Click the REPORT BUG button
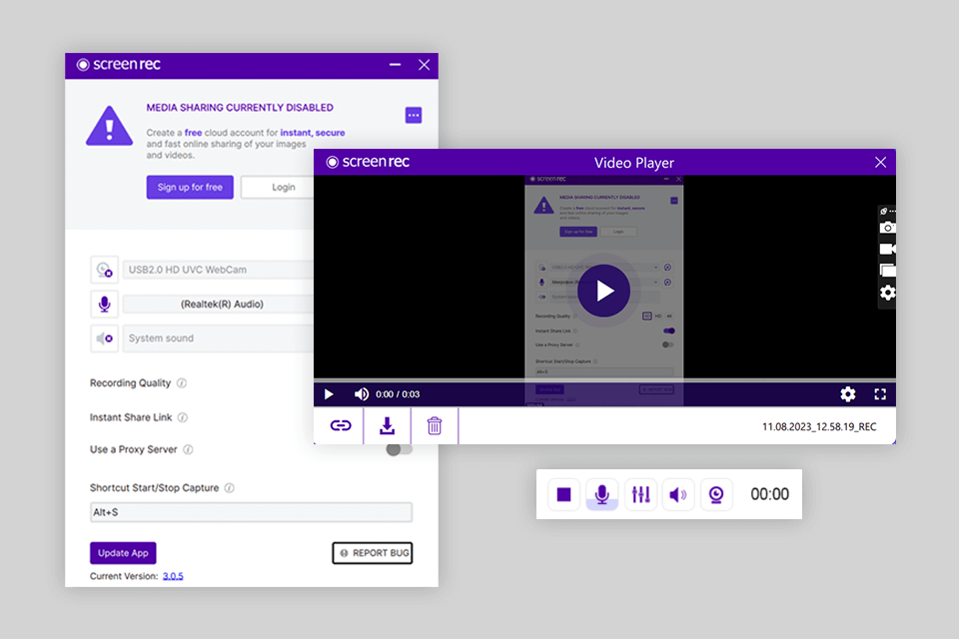Viewport: 959px width, 639px height. 373,553
